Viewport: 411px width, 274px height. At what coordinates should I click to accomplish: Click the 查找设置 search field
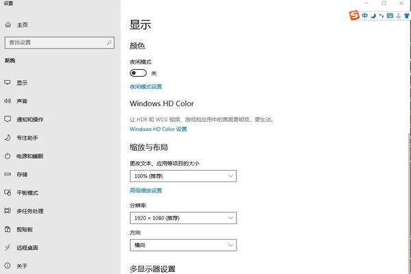click(60, 42)
